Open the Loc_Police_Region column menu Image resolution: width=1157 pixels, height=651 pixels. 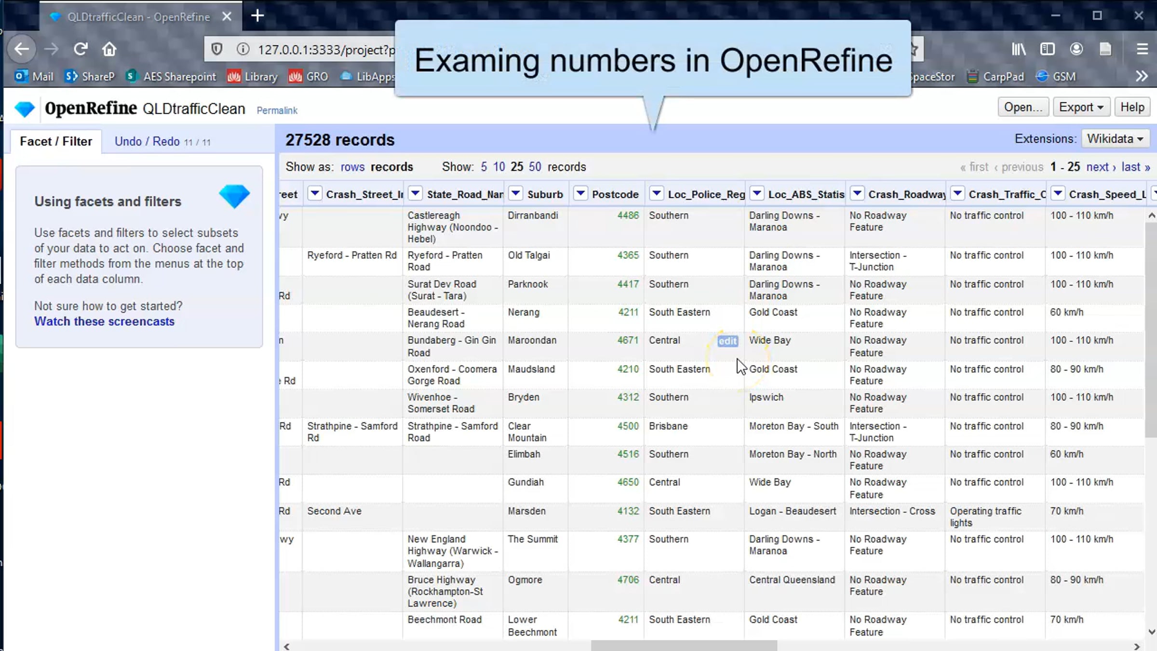point(656,194)
